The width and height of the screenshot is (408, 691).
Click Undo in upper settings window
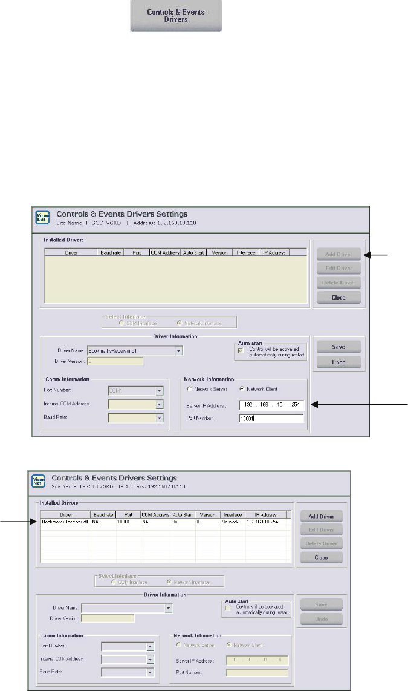click(x=338, y=362)
